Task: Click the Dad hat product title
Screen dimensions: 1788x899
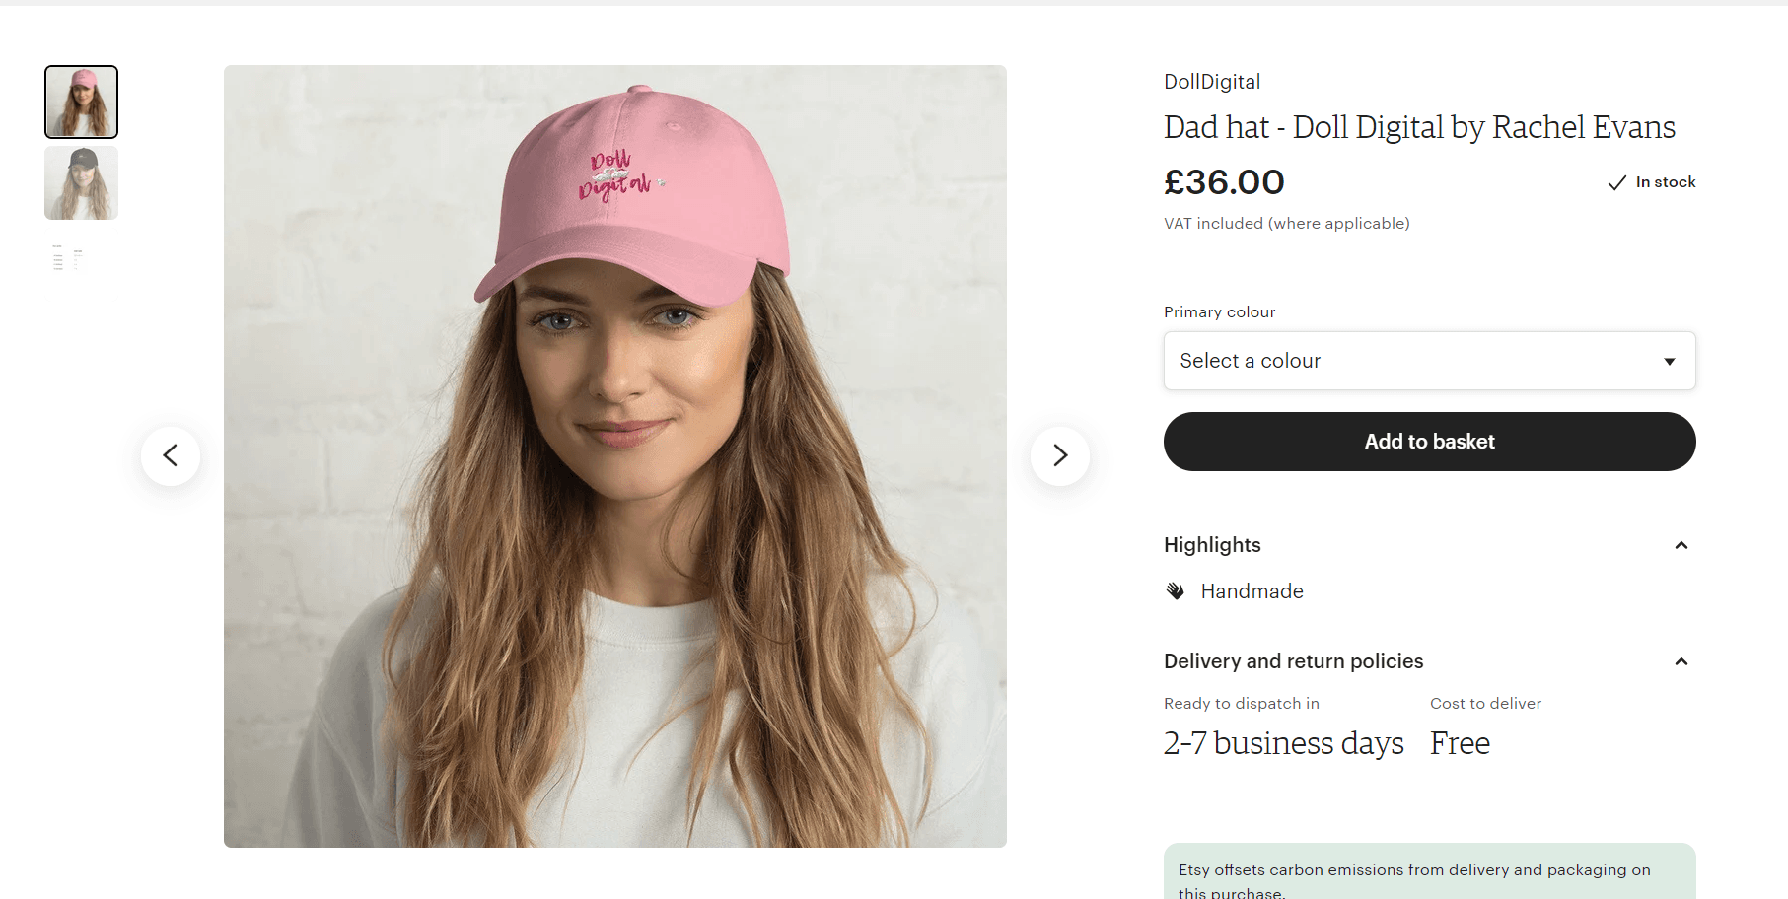Action: [x=1419, y=127]
